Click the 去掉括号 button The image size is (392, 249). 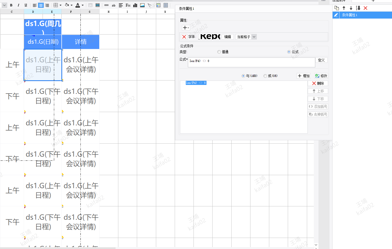click(x=318, y=114)
